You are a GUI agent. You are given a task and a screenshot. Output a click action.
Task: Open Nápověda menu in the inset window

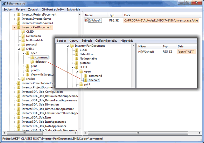[x=127, y=41]
